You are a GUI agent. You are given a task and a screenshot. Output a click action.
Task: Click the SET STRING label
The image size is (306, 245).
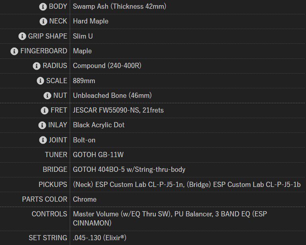click(48, 238)
